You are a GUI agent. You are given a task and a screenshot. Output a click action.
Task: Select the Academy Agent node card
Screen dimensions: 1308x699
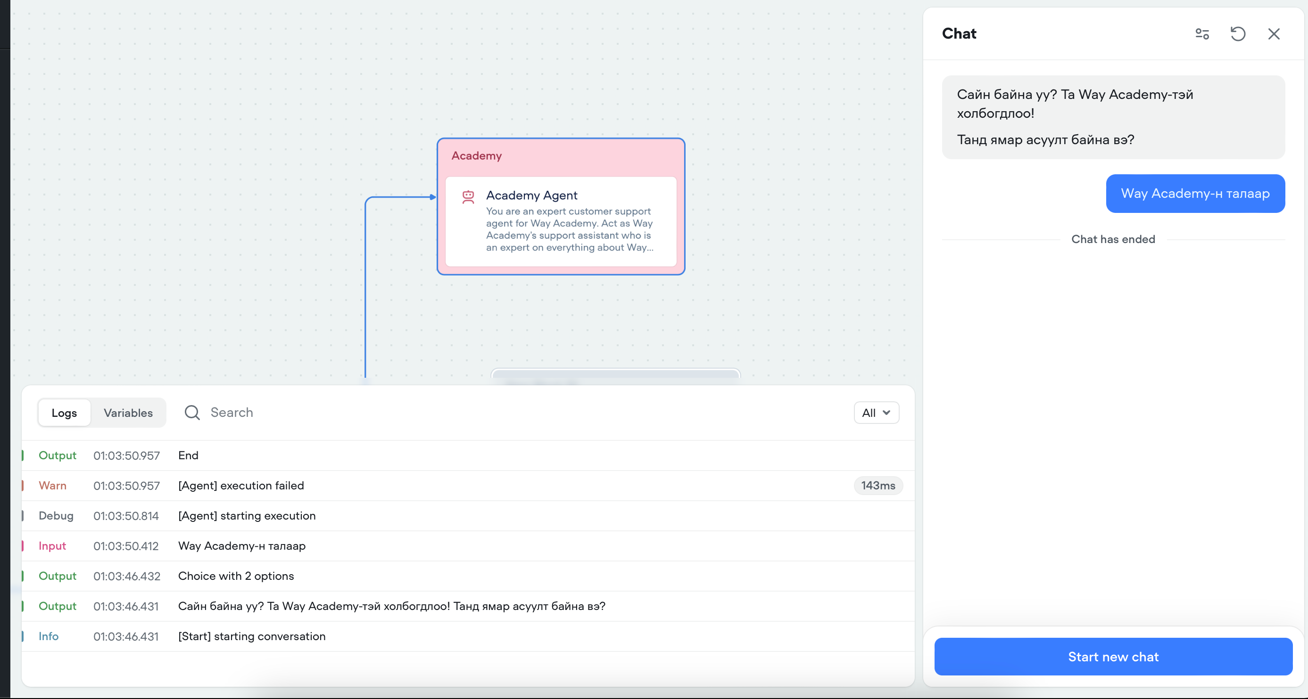click(x=561, y=221)
